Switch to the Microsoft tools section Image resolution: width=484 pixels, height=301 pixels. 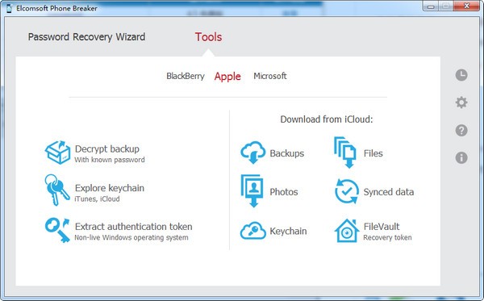point(270,76)
